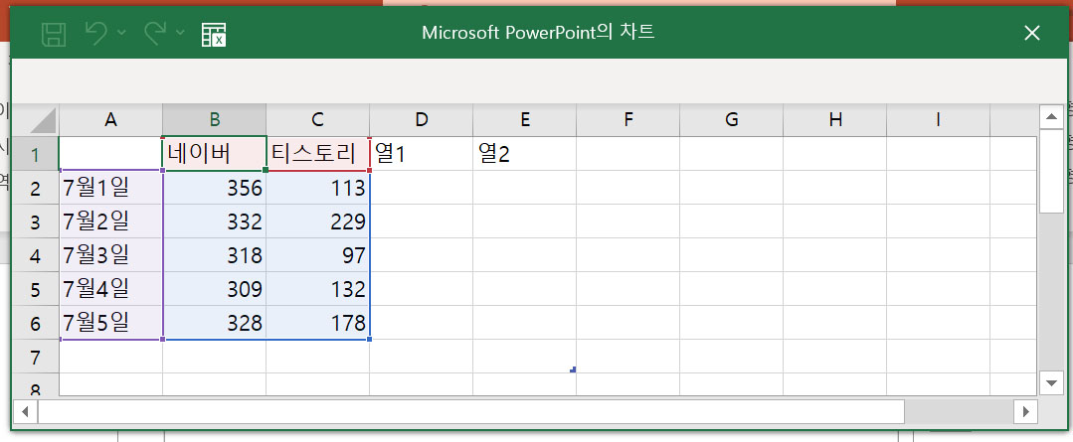Screen dimensions: 1073x442
Task: Select column C header
Action: point(317,119)
